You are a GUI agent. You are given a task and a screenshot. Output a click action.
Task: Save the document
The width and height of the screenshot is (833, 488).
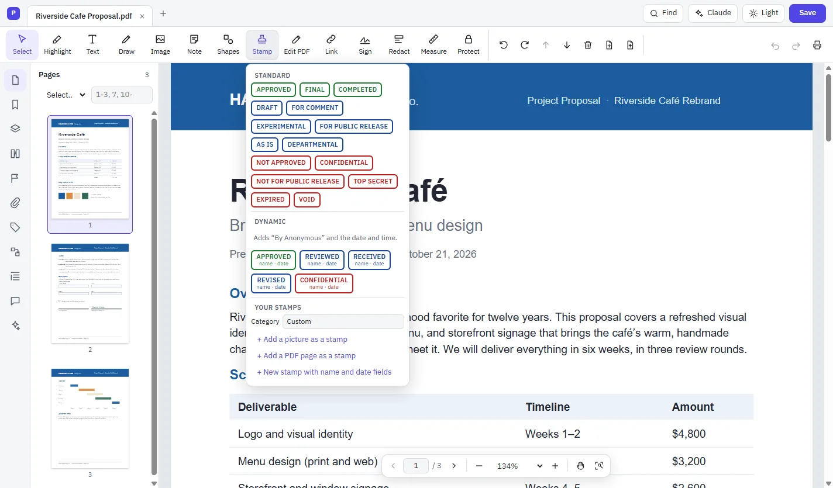click(807, 13)
